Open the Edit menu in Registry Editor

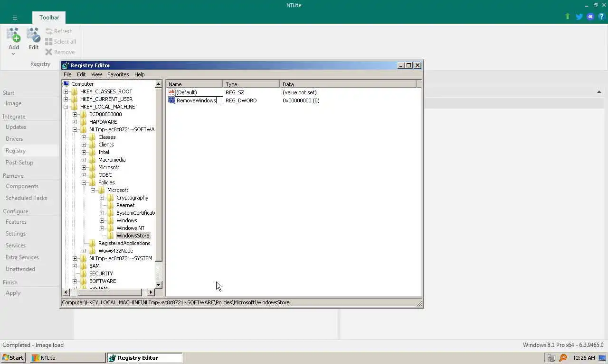81,74
